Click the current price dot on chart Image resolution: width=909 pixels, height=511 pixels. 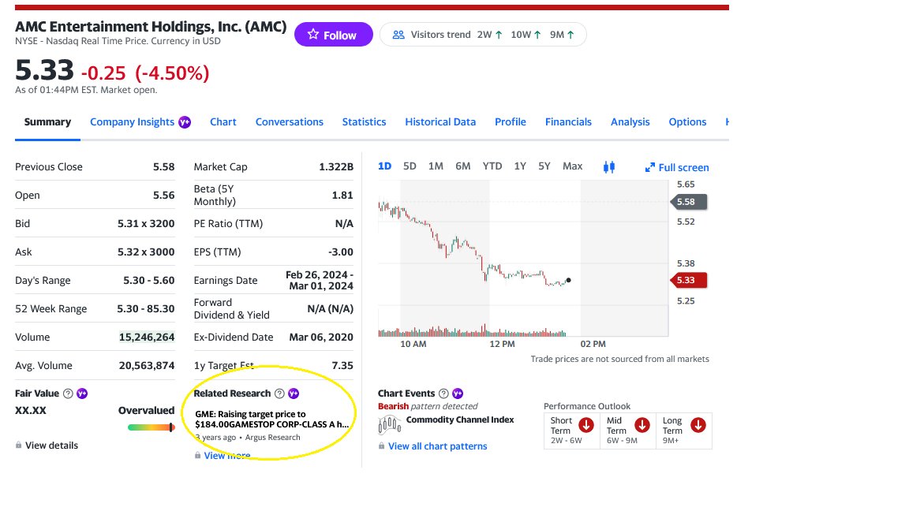point(568,281)
